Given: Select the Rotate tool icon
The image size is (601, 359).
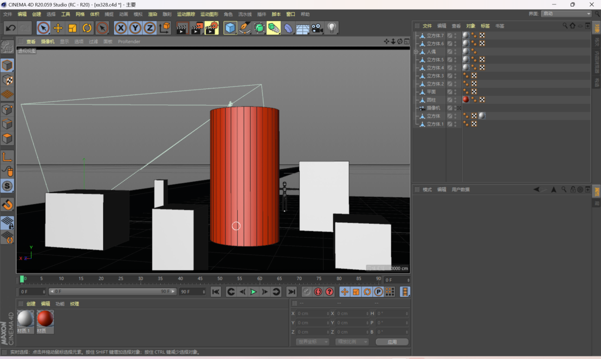Looking at the screenshot, I should (87, 28).
